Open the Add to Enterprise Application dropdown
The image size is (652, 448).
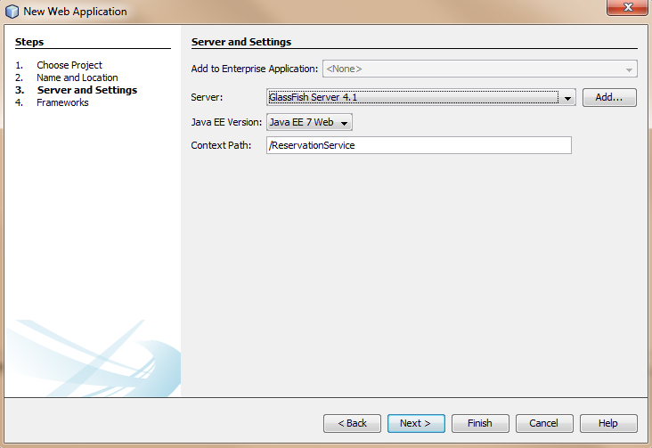(480, 69)
